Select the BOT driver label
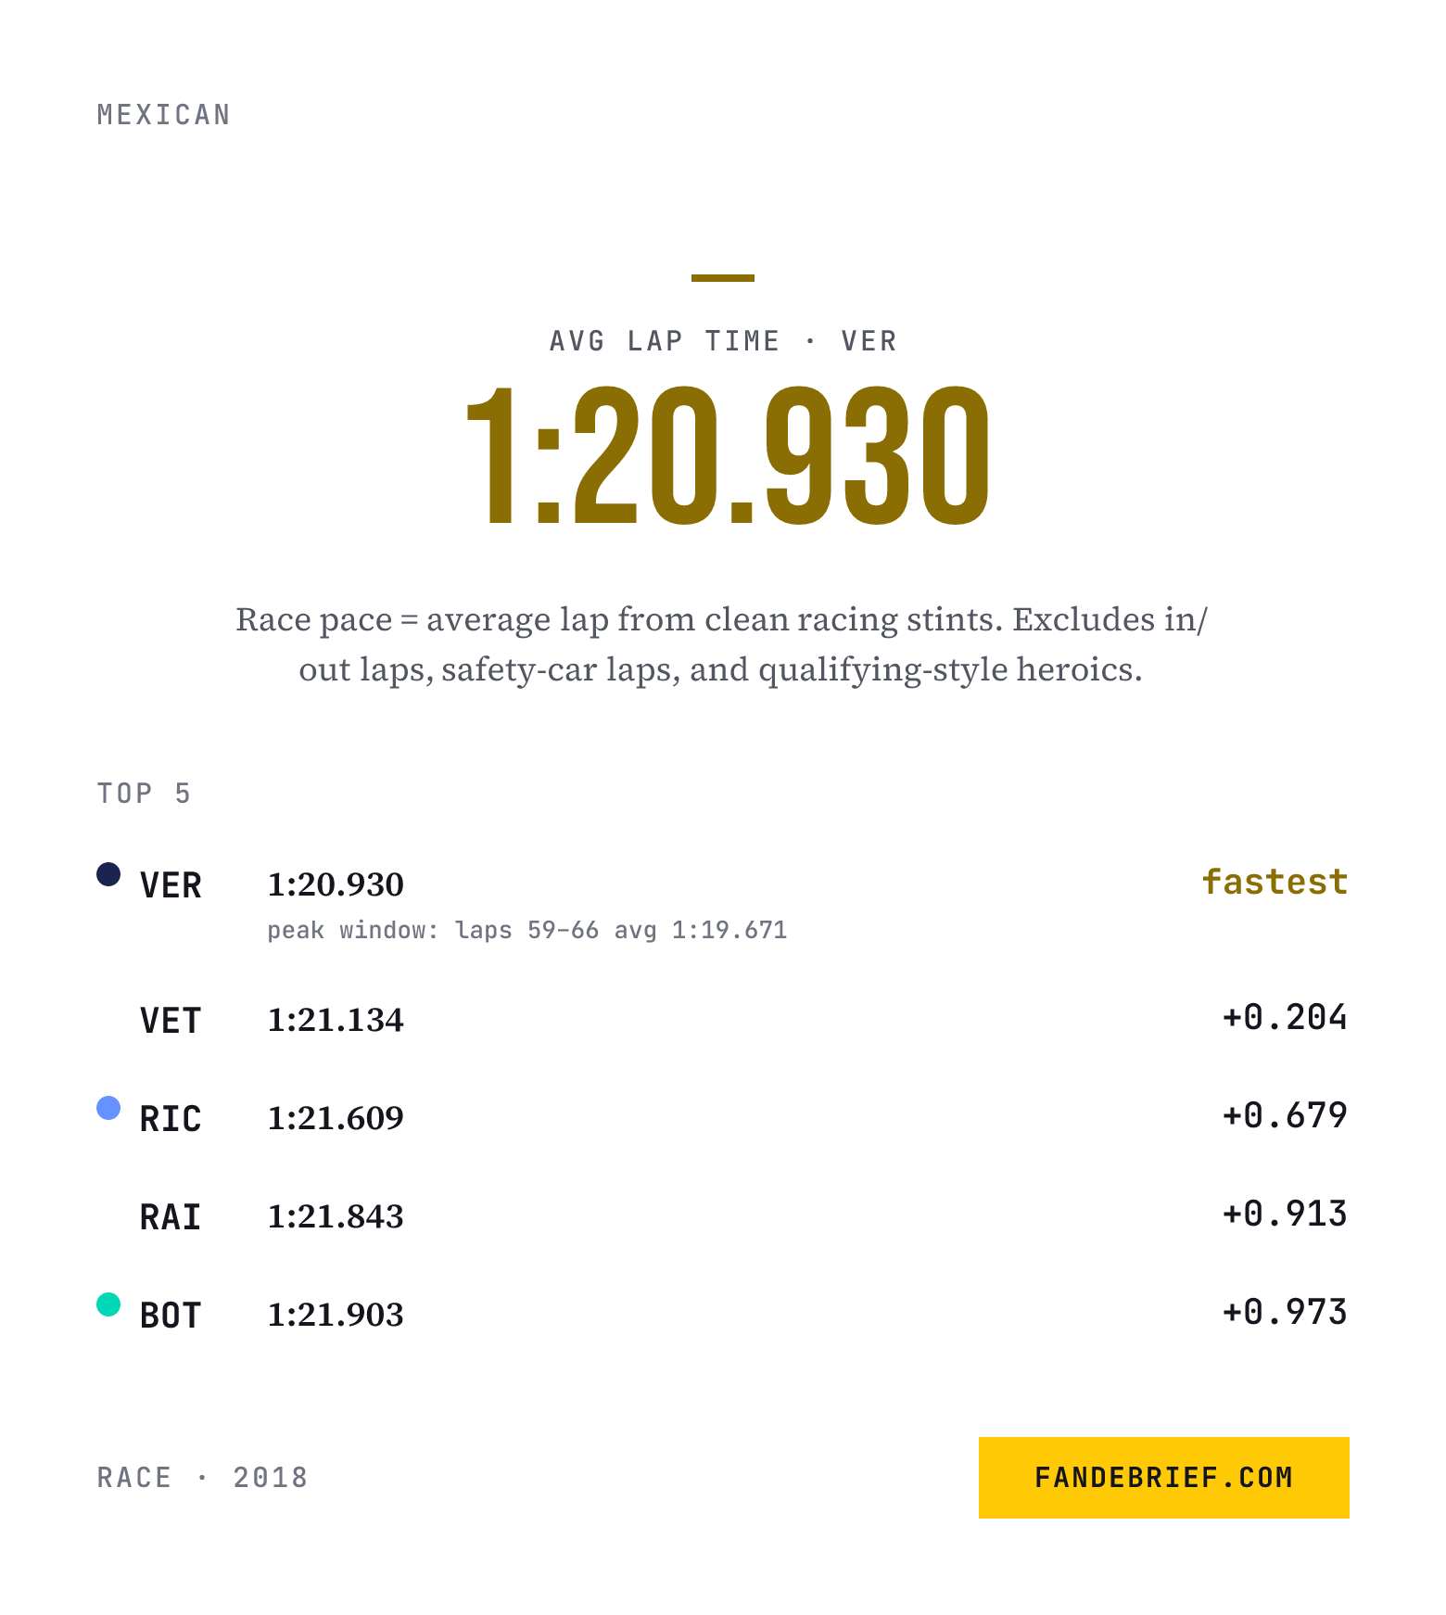 [171, 1316]
